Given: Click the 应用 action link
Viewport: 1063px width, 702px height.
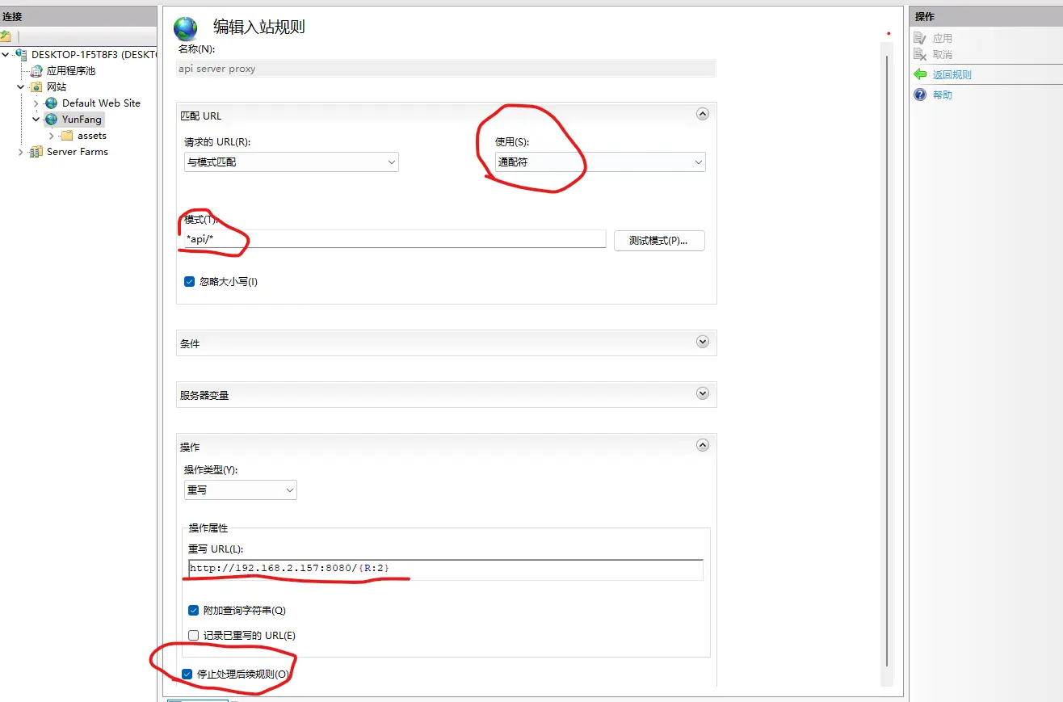Looking at the screenshot, I should (x=943, y=39).
